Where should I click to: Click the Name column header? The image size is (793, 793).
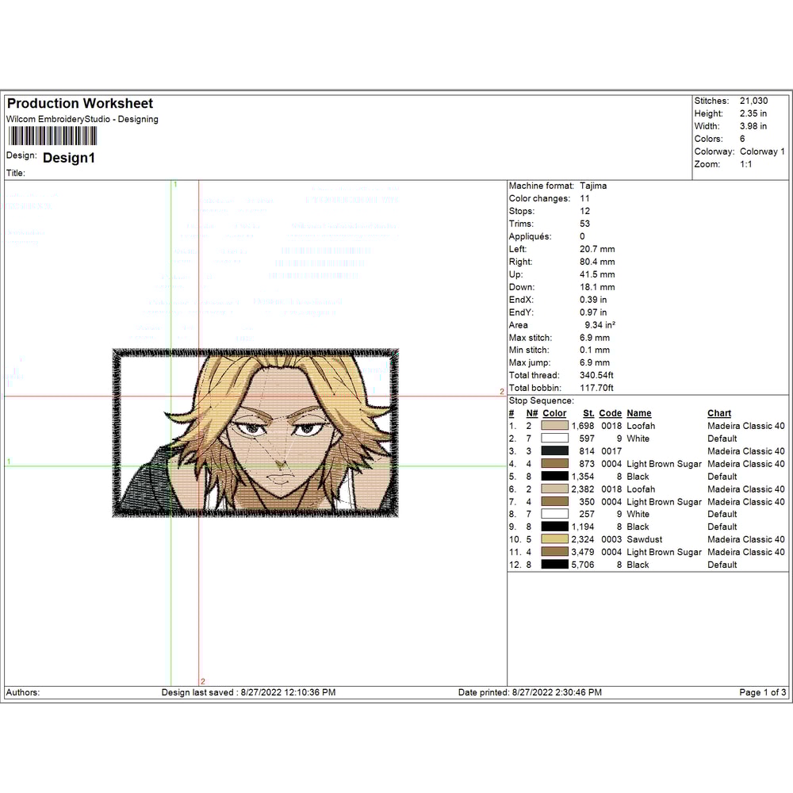[638, 413]
